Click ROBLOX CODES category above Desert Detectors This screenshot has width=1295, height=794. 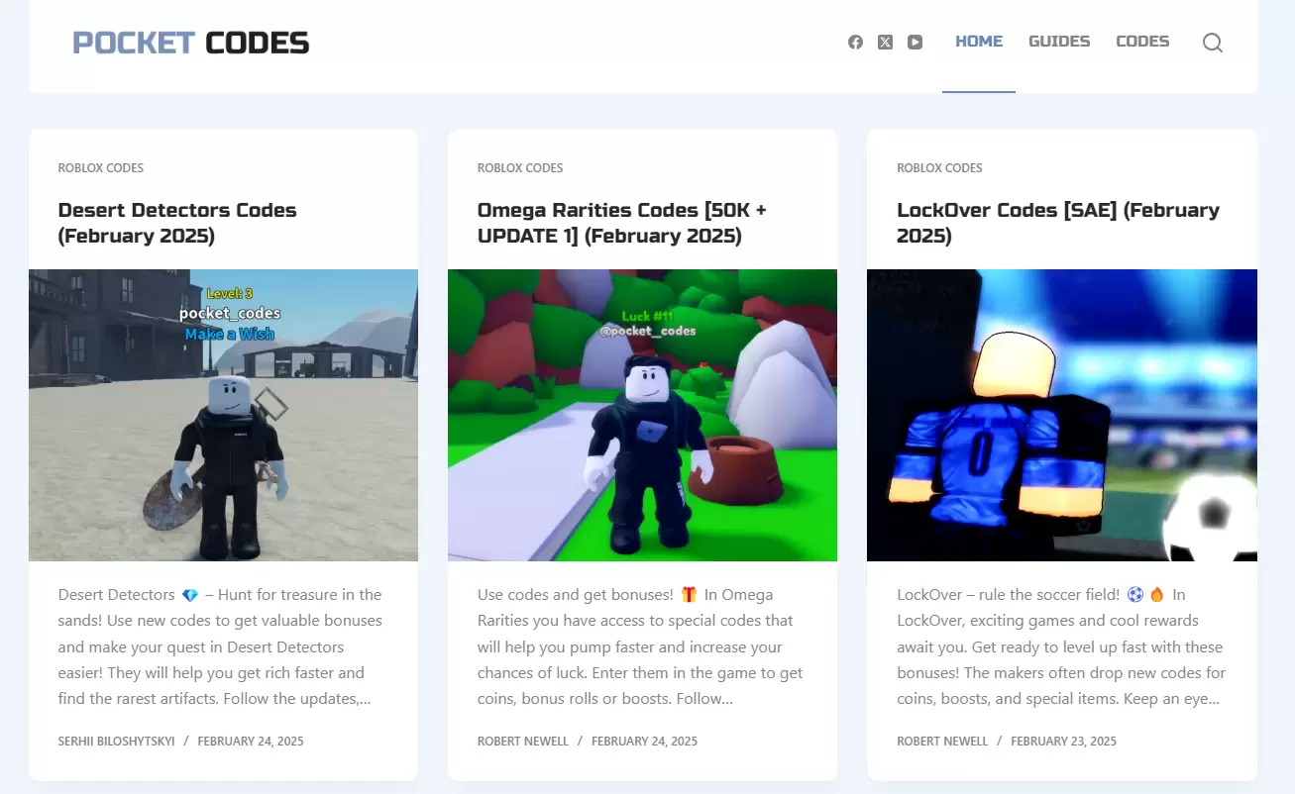101,168
